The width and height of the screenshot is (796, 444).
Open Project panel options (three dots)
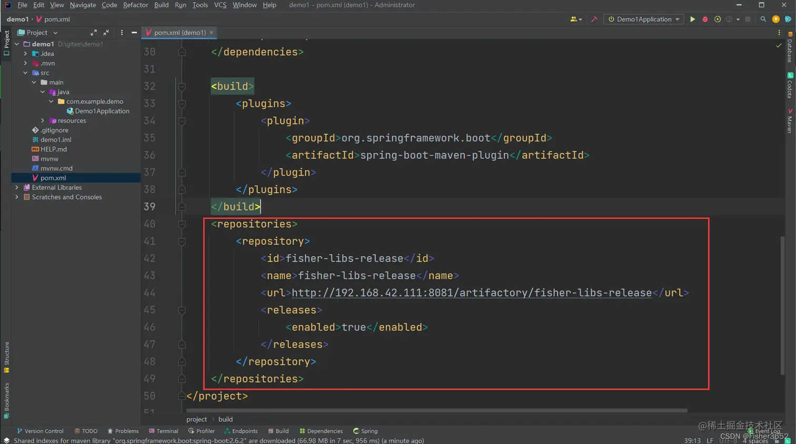pos(122,33)
